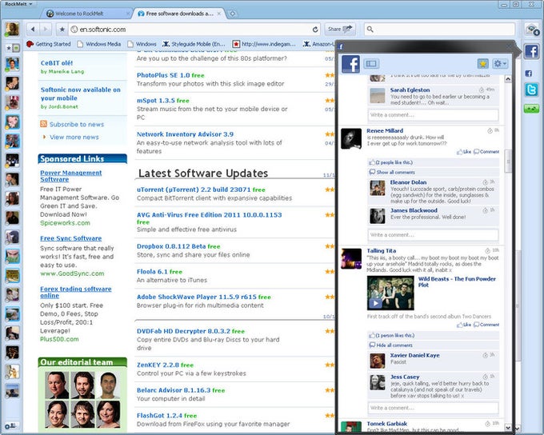Click the search field with the magnifier

(439, 30)
